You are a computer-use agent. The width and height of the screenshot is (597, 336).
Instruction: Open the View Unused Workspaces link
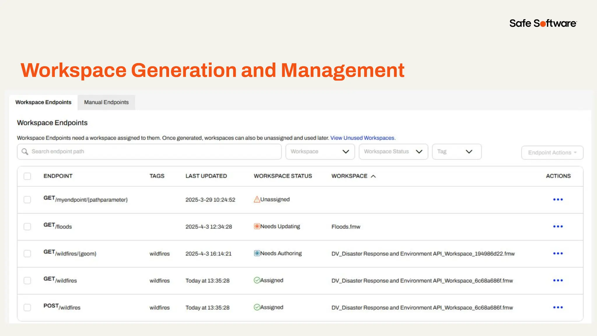[362, 138]
